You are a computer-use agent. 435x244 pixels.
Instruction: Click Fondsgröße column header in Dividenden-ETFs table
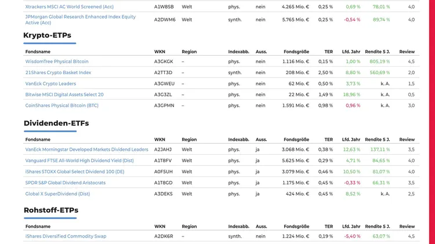(x=296, y=140)
